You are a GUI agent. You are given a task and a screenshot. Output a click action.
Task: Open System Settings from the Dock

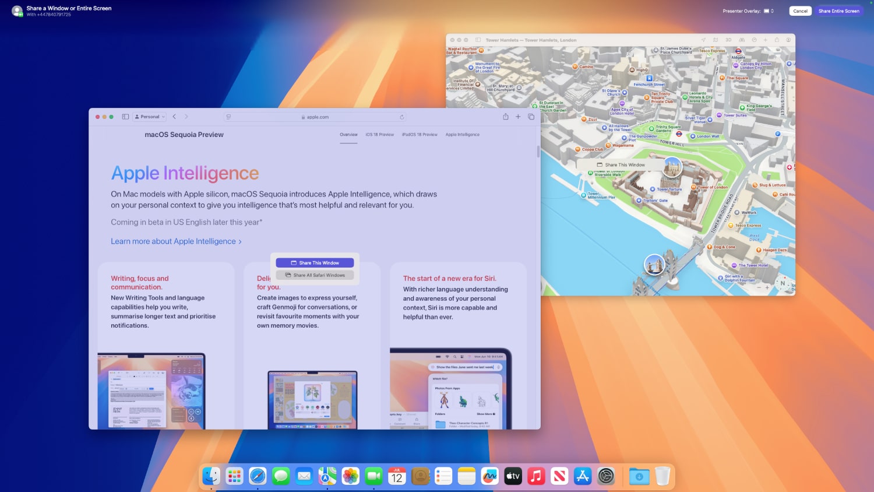tap(606, 476)
